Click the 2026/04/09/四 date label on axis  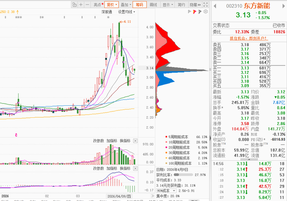119,196
